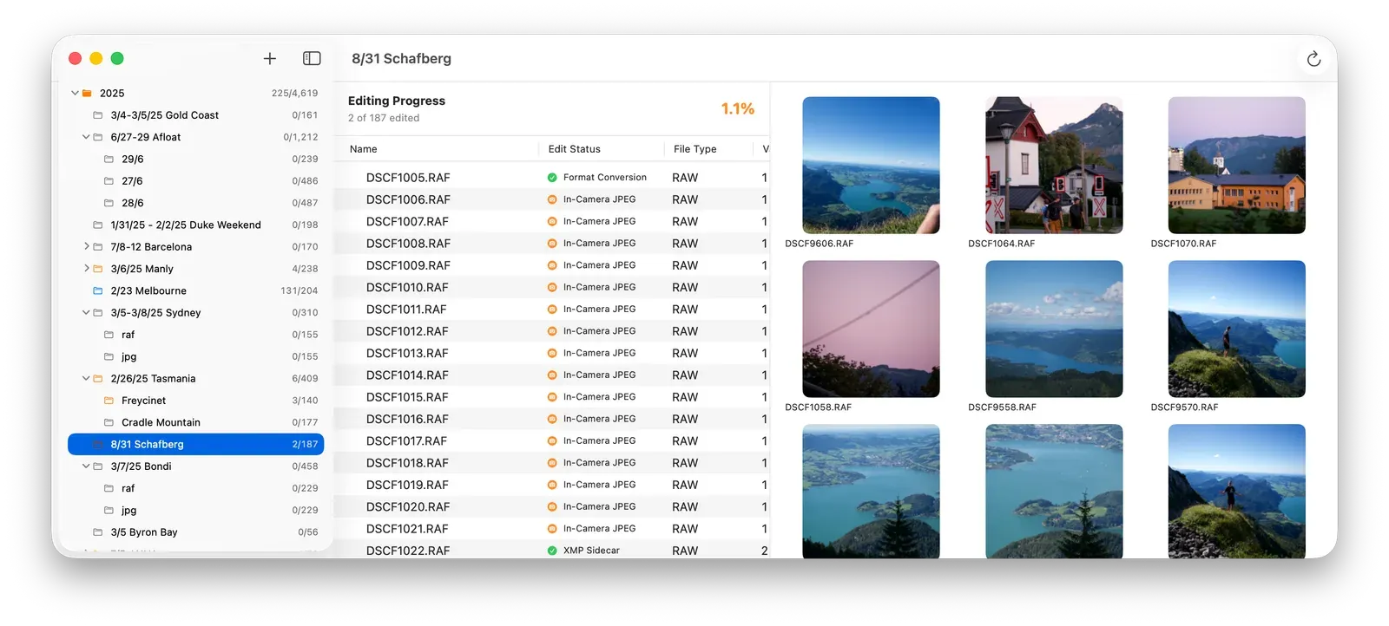The width and height of the screenshot is (1389, 626).
Task: Select the 8/31 Schafberg folder row
Action: (x=196, y=445)
